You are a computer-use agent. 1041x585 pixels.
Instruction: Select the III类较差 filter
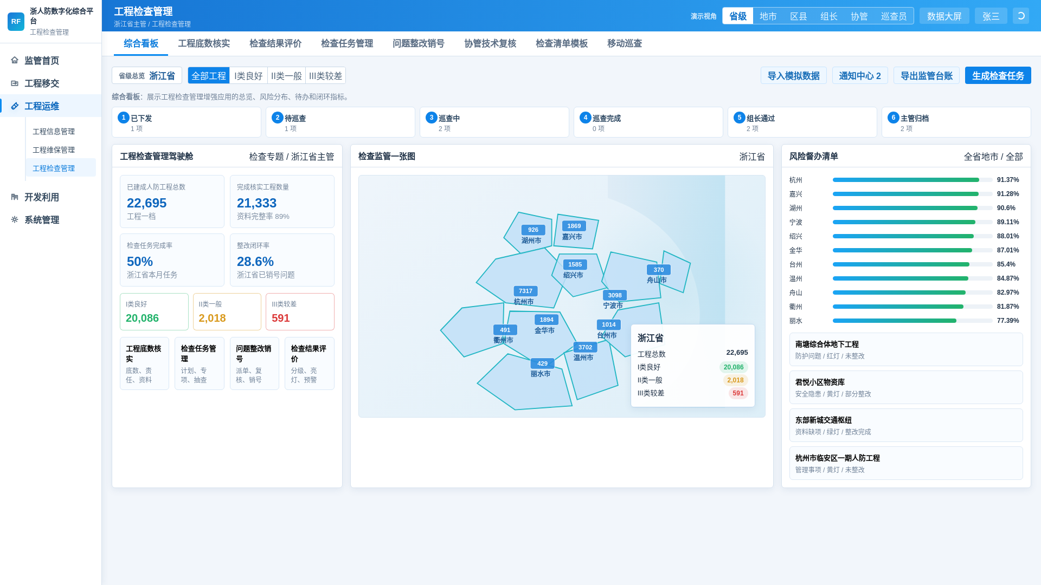click(x=325, y=75)
